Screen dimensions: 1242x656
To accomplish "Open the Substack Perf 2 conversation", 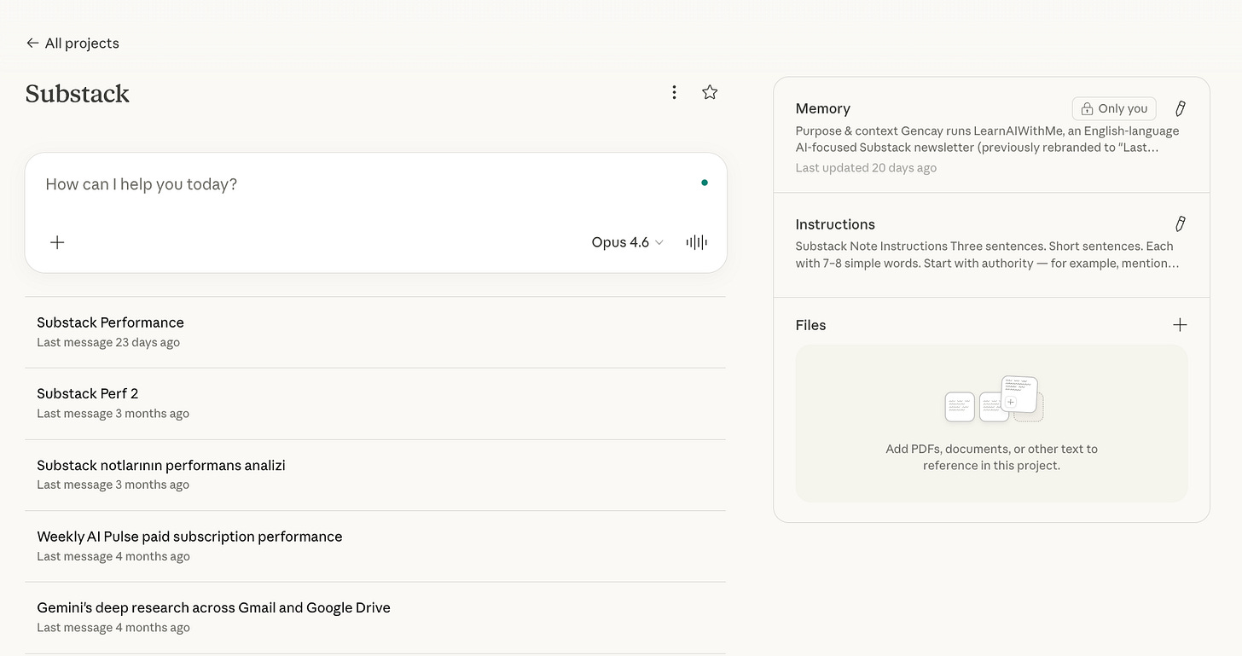I will [x=375, y=403].
